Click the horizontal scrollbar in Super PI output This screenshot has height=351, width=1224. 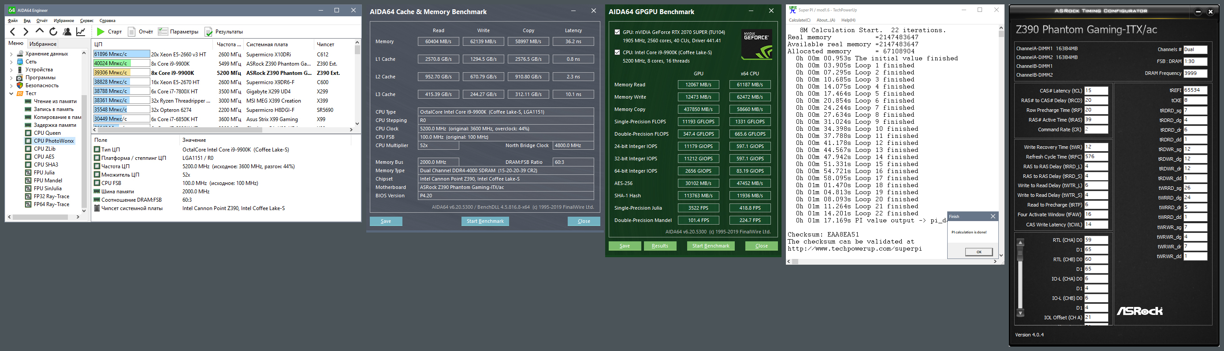click(891, 261)
